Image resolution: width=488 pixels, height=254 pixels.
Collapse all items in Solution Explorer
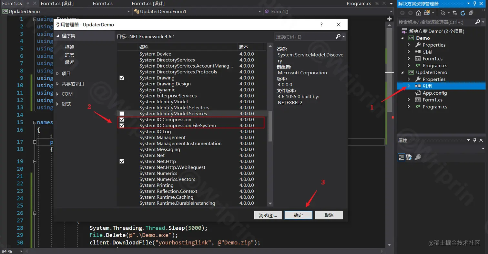coord(471,13)
